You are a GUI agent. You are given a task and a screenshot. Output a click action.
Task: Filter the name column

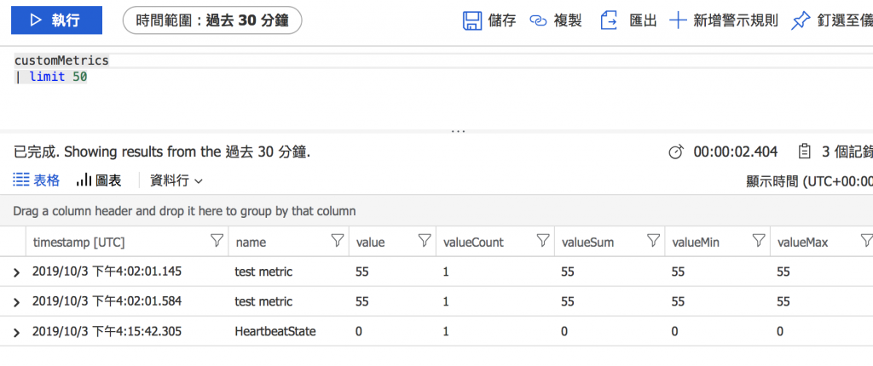pyautogui.click(x=337, y=241)
